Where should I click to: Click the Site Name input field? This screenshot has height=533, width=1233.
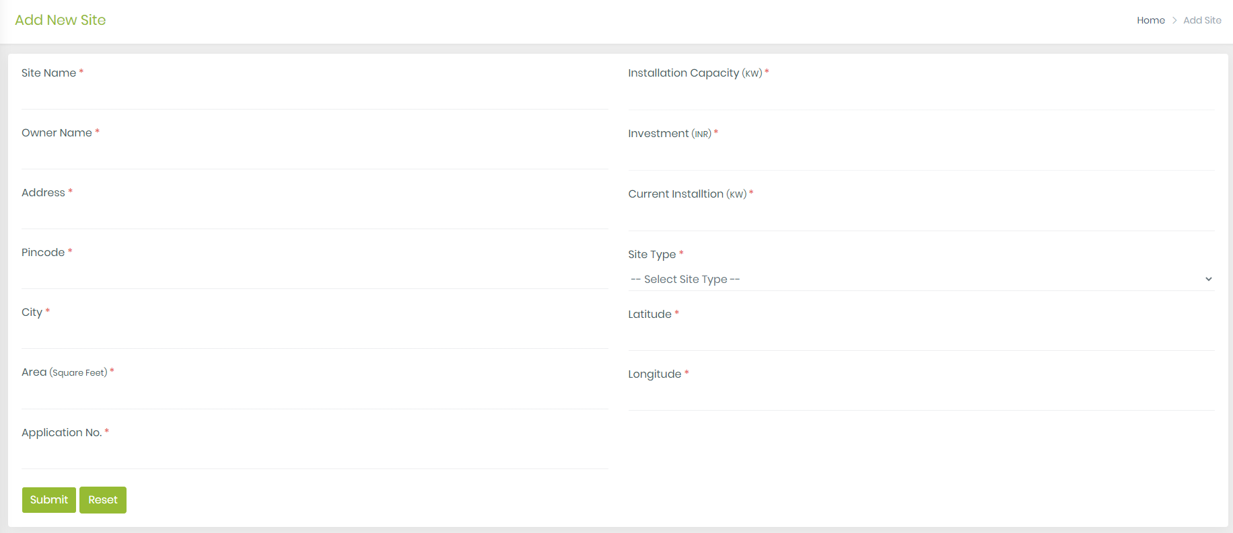tap(314, 96)
